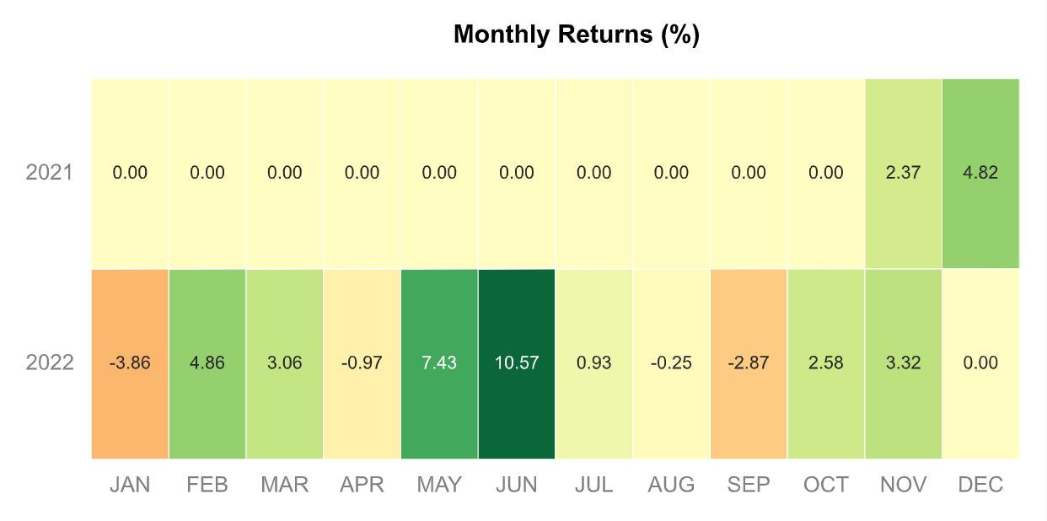Select the September 2022 cell with -2.87

coord(749,364)
